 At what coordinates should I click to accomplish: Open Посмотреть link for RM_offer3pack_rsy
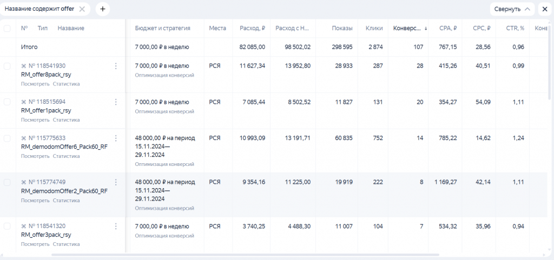tap(35, 244)
